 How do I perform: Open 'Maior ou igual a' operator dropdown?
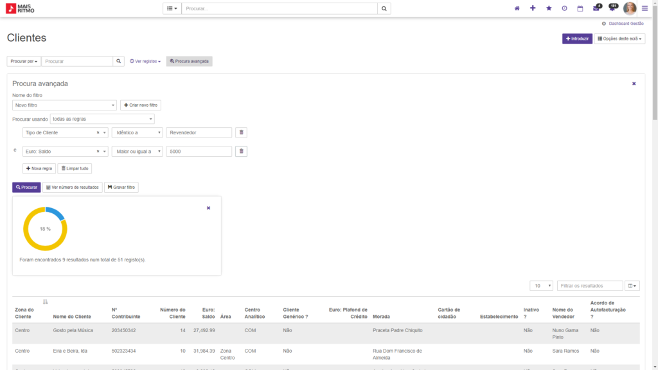click(x=137, y=152)
